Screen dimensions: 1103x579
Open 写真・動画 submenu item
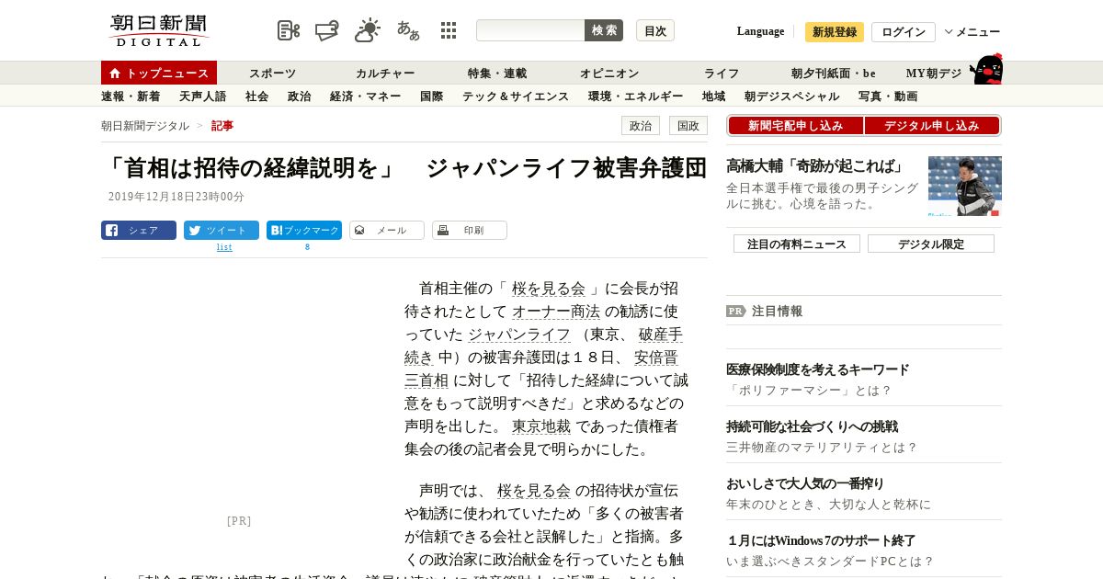pyautogui.click(x=888, y=96)
